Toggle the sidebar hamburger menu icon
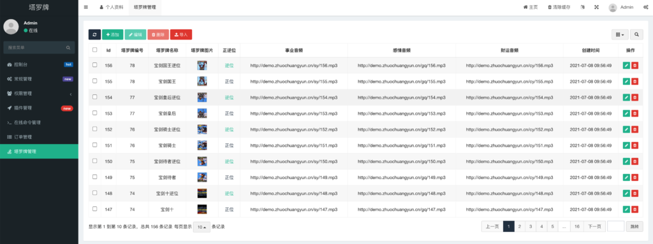 pyautogui.click(x=86, y=7)
